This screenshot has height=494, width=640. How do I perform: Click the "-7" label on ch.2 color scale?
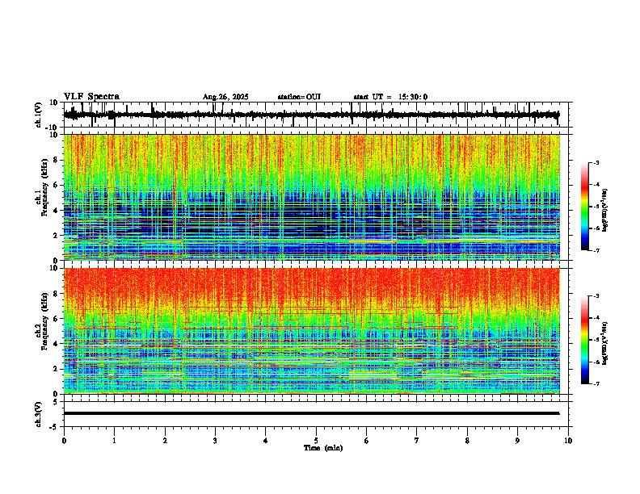(596, 383)
